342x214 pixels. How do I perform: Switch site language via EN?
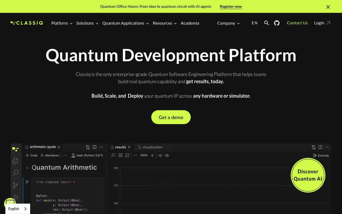click(x=255, y=23)
